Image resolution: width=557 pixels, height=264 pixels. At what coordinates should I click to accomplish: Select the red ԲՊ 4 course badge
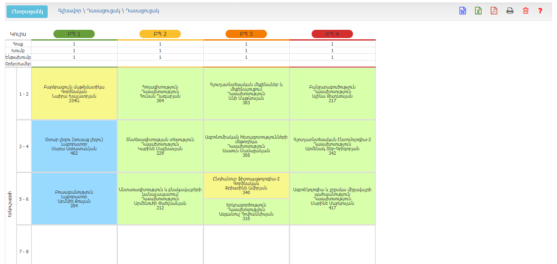pyautogui.click(x=332, y=34)
